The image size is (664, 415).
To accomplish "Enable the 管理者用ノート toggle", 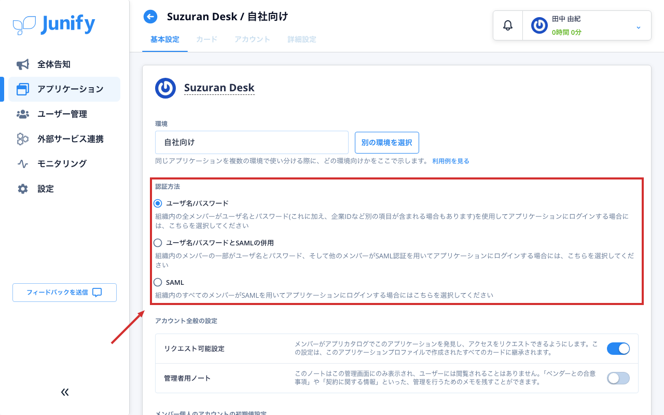I will tap(618, 378).
